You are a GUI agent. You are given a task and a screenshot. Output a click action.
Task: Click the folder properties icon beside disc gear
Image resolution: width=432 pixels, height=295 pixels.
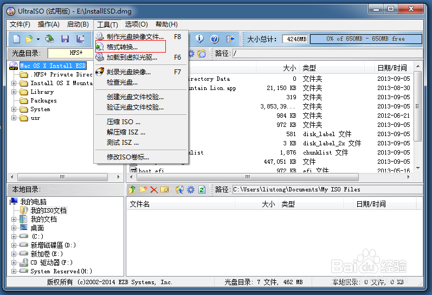click(x=202, y=53)
